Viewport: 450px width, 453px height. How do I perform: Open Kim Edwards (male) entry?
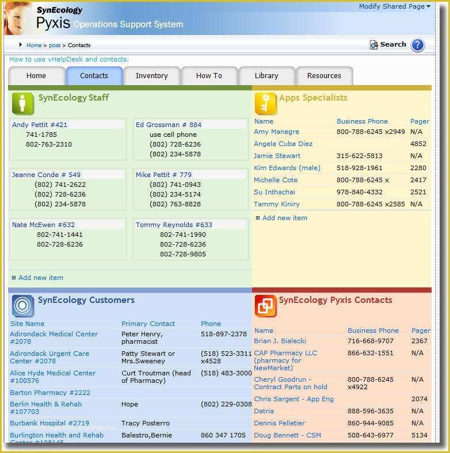pos(287,168)
